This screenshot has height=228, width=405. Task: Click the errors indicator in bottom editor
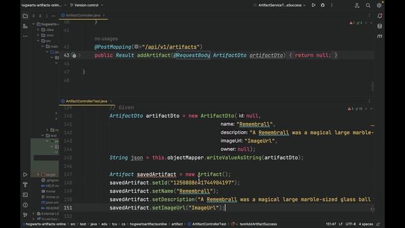351,109
